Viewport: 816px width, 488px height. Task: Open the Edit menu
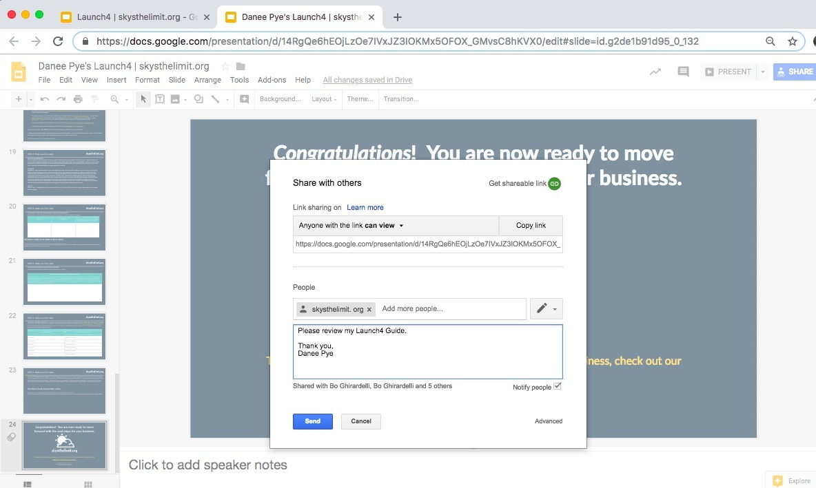[65, 80]
